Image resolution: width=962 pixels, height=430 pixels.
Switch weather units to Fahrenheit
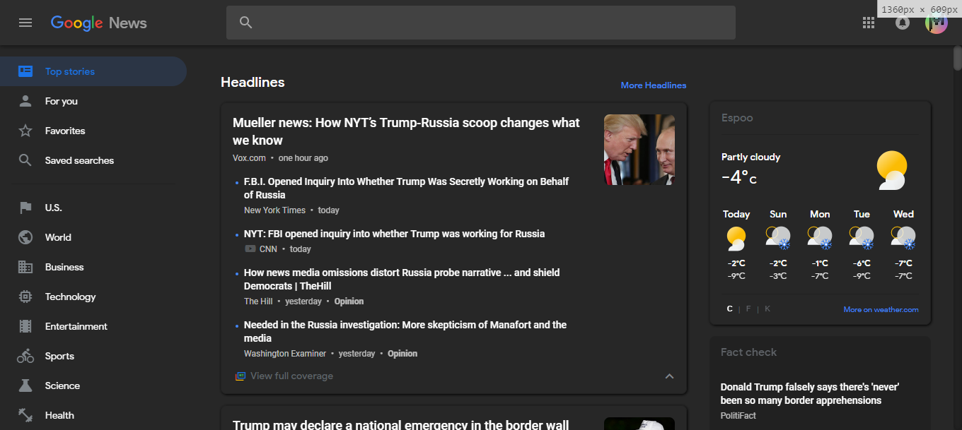[748, 308]
